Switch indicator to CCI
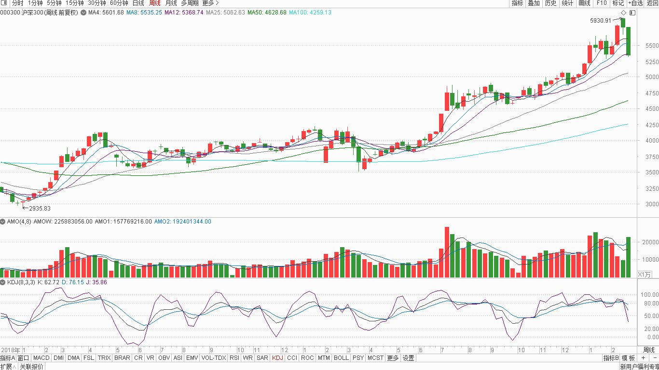659x370 pixels. (292, 358)
